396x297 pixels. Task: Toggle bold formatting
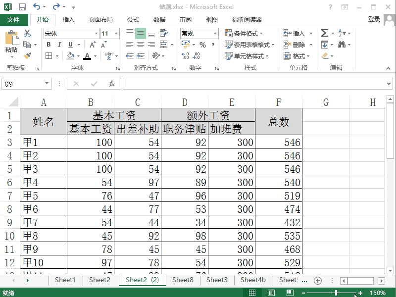click(x=48, y=45)
